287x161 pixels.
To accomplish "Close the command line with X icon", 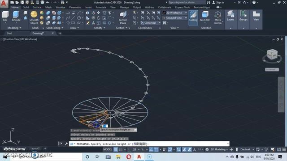I will point(61,144).
